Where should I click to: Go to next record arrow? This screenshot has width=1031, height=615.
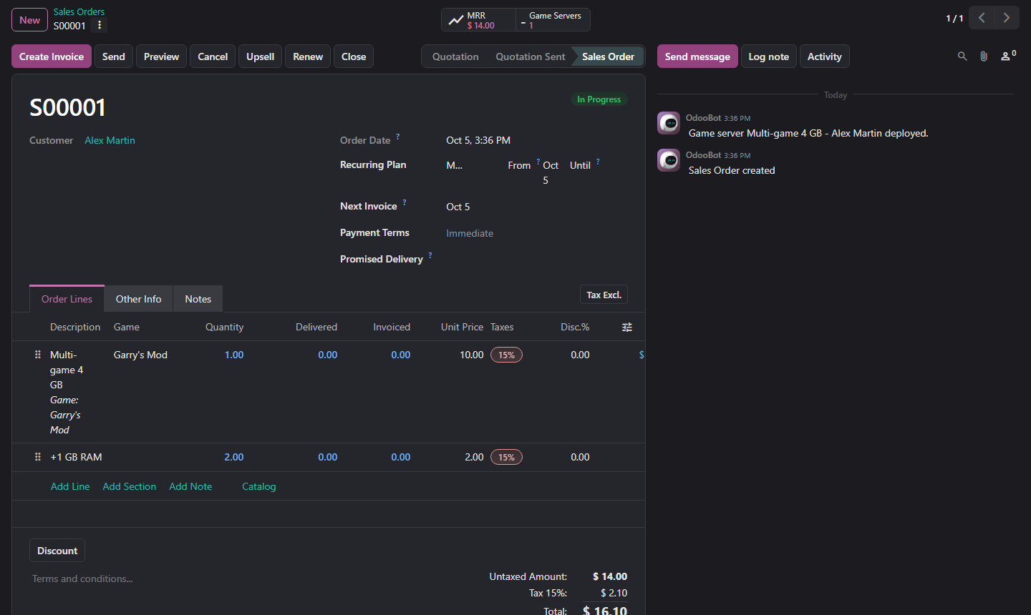(1007, 18)
